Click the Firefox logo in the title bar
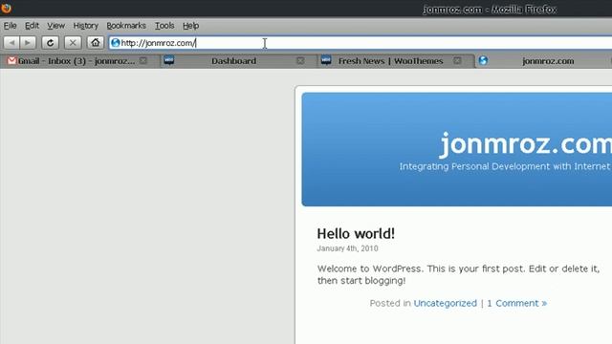 [x=7, y=8]
